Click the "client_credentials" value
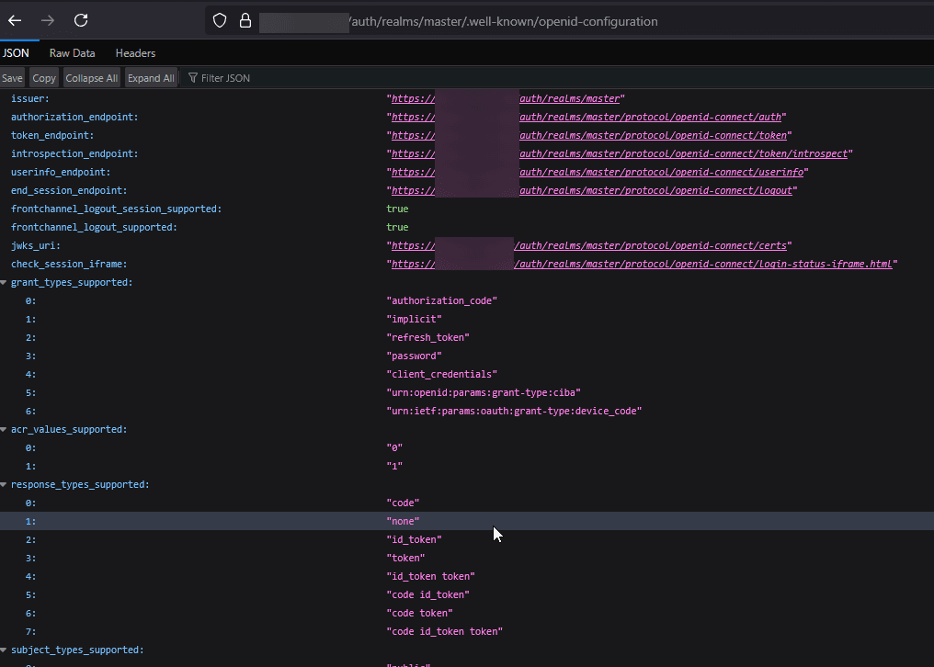 click(441, 375)
